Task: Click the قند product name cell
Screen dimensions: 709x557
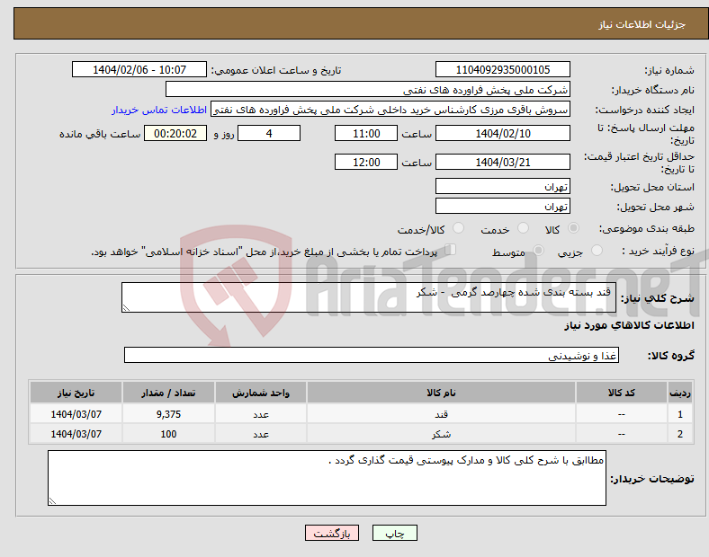Action: (441, 414)
